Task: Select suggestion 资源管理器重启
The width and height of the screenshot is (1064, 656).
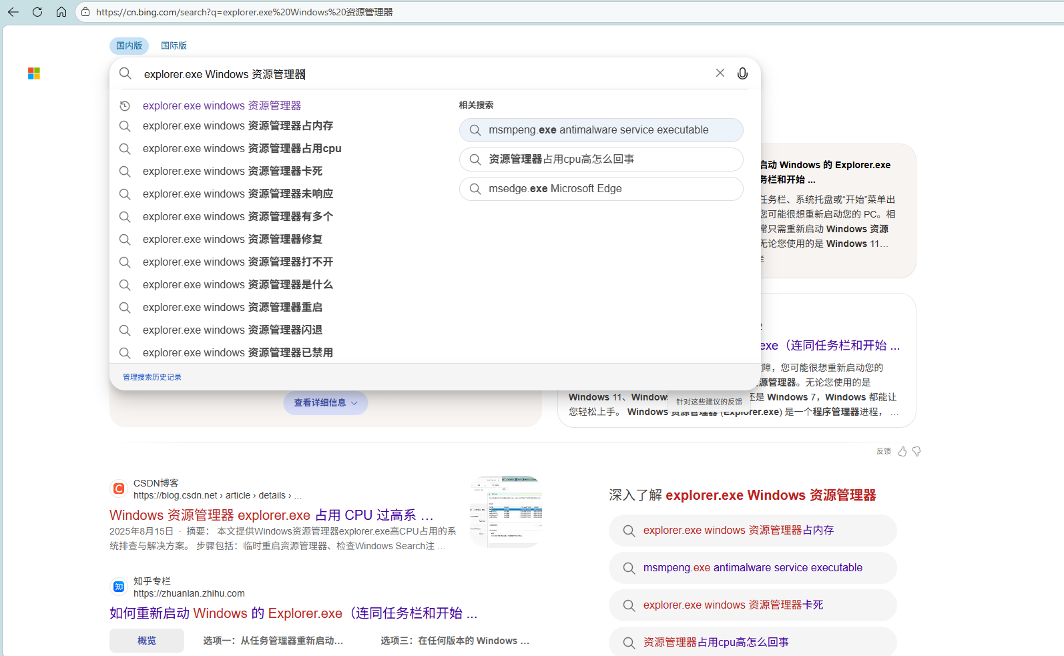Action: click(232, 307)
